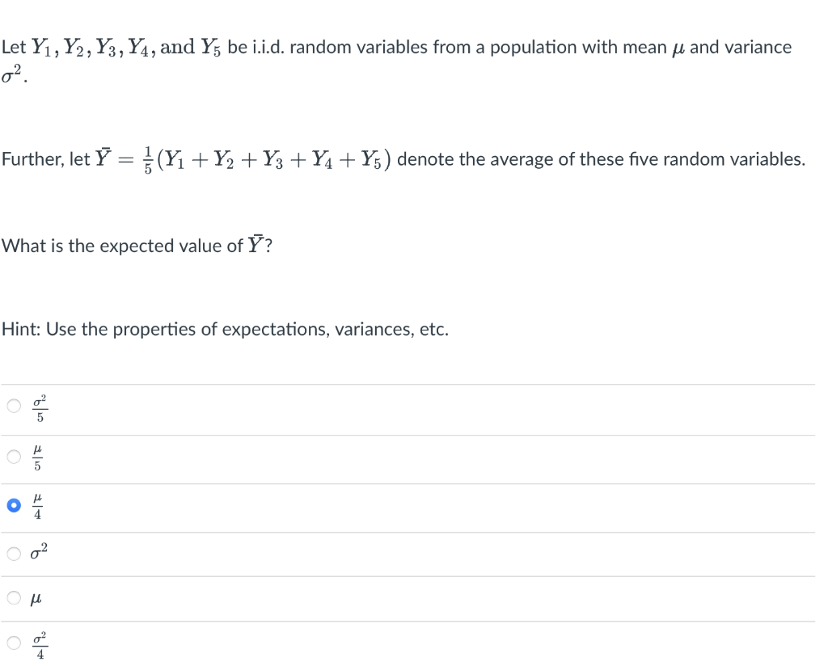Click the first radio button in the list
The height and width of the screenshot is (666, 828).
pyautogui.click(x=13, y=406)
